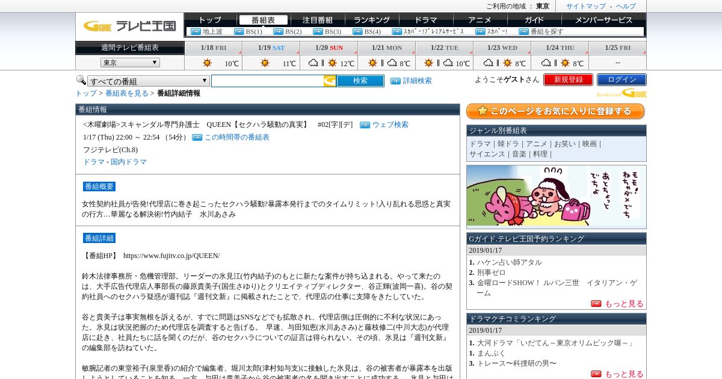
Task: Select the 番組を探す sub-menu link
Action: pyautogui.click(x=547, y=31)
